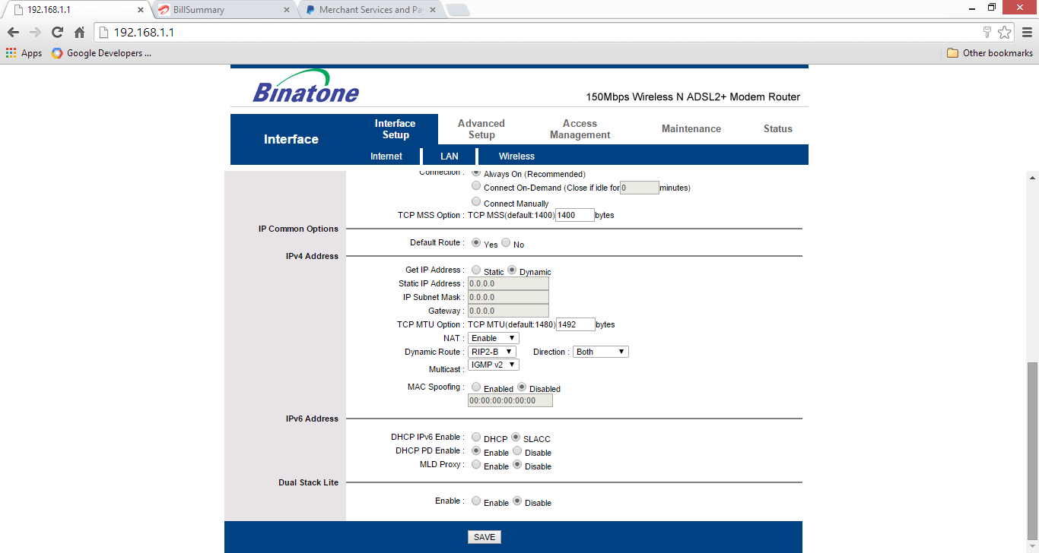The height and width of the screenshot is (553, 1039).
Task: Open a new browser tab
Action: click(x=458, y=10)
